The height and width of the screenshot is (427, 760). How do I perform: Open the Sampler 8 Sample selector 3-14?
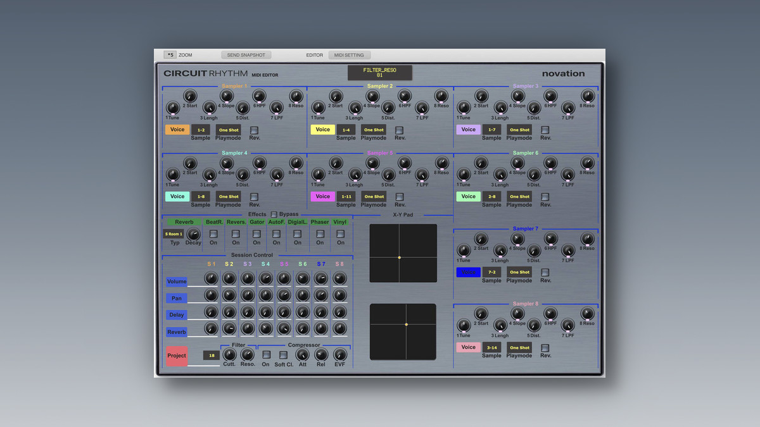click(x=491, y=347)
